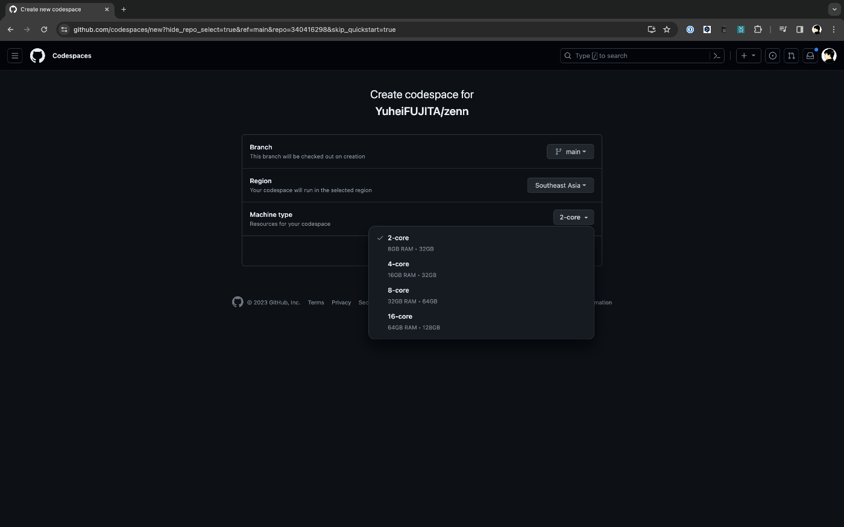Click the browser forward arrow
Screen dimensions: 844x527
(27, 29)
